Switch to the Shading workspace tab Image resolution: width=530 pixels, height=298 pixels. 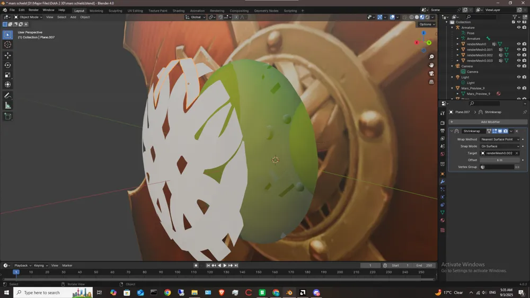click(x=179, y=11)
